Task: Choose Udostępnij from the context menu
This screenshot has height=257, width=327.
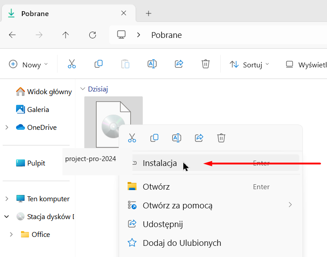Action: pyautogui.click(x=211, y=224)
